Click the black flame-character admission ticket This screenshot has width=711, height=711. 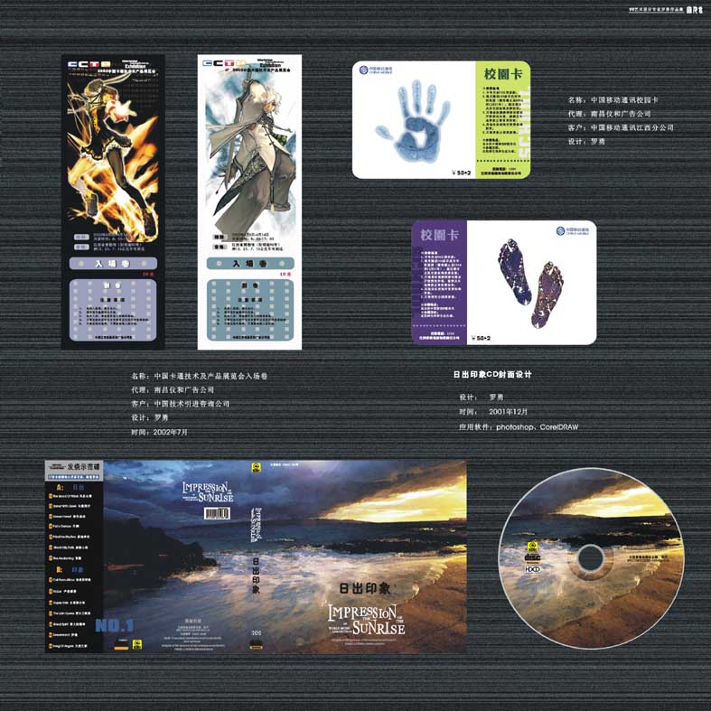113,202
